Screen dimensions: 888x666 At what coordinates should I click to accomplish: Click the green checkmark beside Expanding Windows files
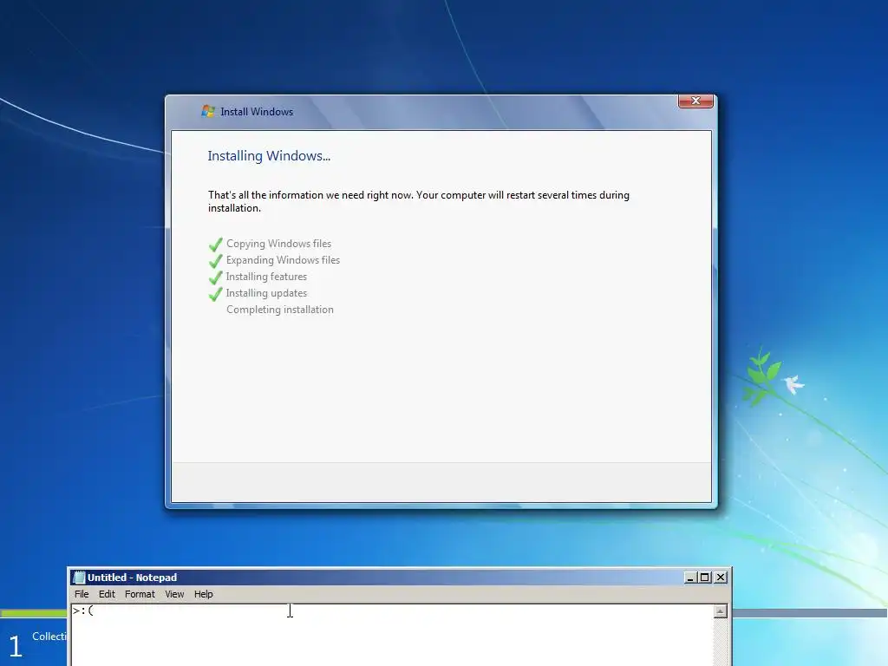pyautogui.click(x=215, y=261)
